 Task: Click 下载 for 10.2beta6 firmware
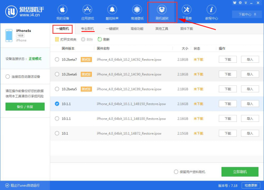point(228,74)
